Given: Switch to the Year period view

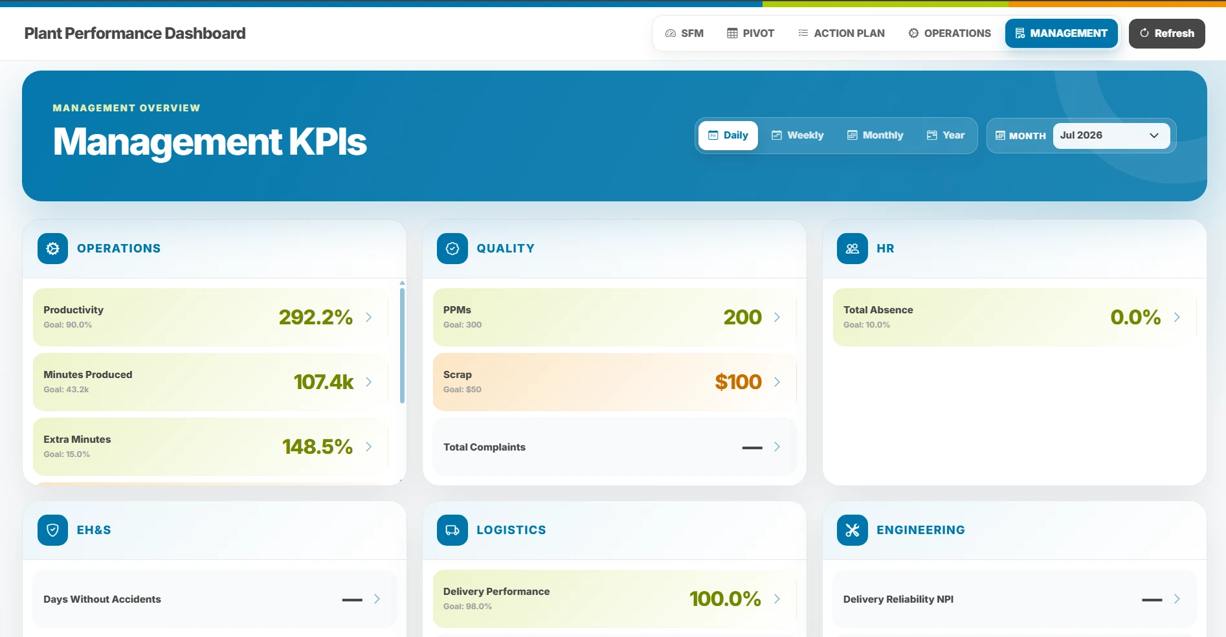Looking at the screenshot, I should click(x=945, y=135).
